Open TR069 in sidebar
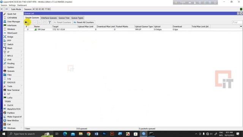243x137 pixels. pos(8,102)
